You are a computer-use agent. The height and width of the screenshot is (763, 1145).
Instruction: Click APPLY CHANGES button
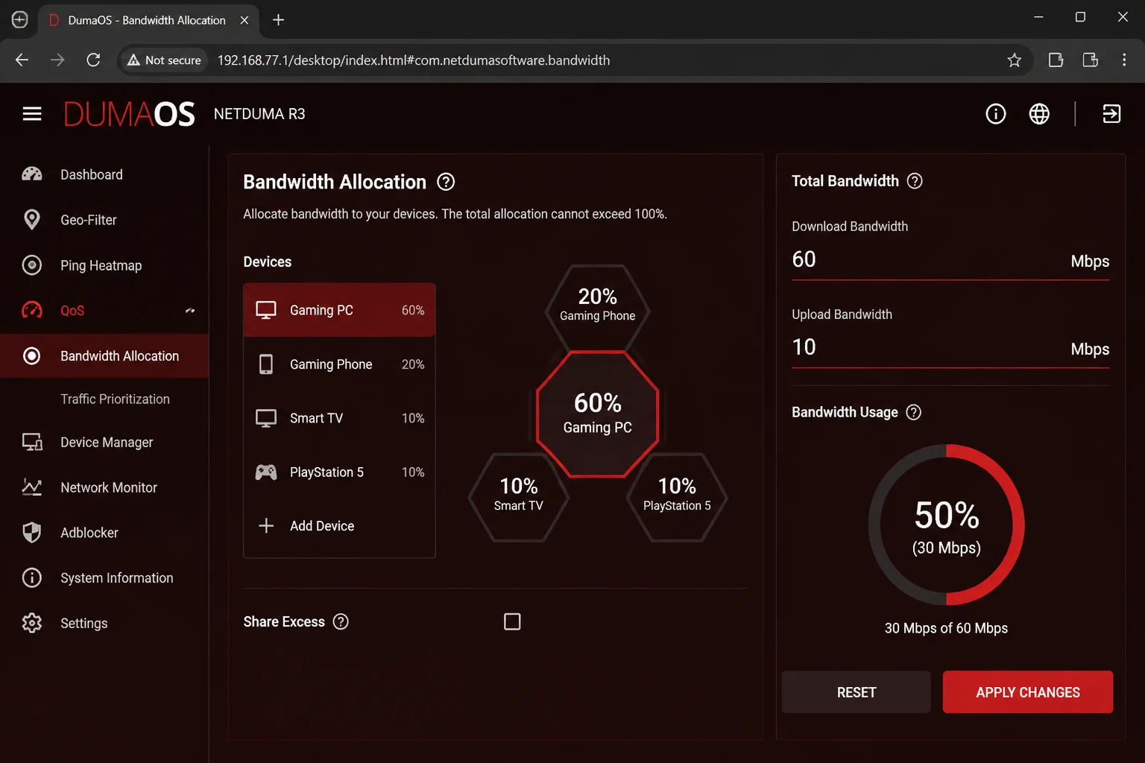pos(1028,692)
